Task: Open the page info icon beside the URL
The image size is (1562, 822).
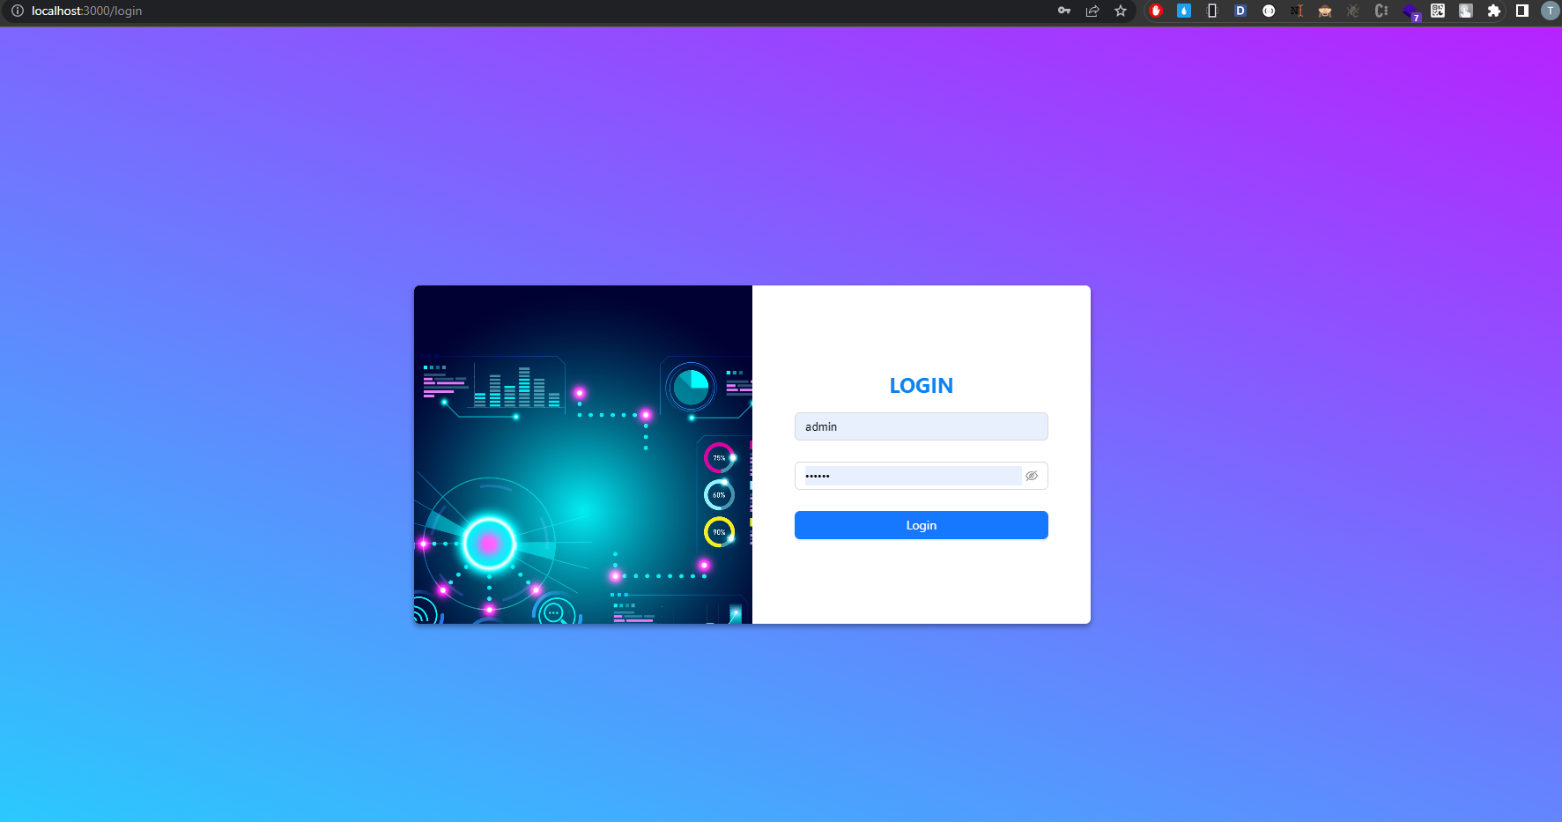Action: (18, 11)
